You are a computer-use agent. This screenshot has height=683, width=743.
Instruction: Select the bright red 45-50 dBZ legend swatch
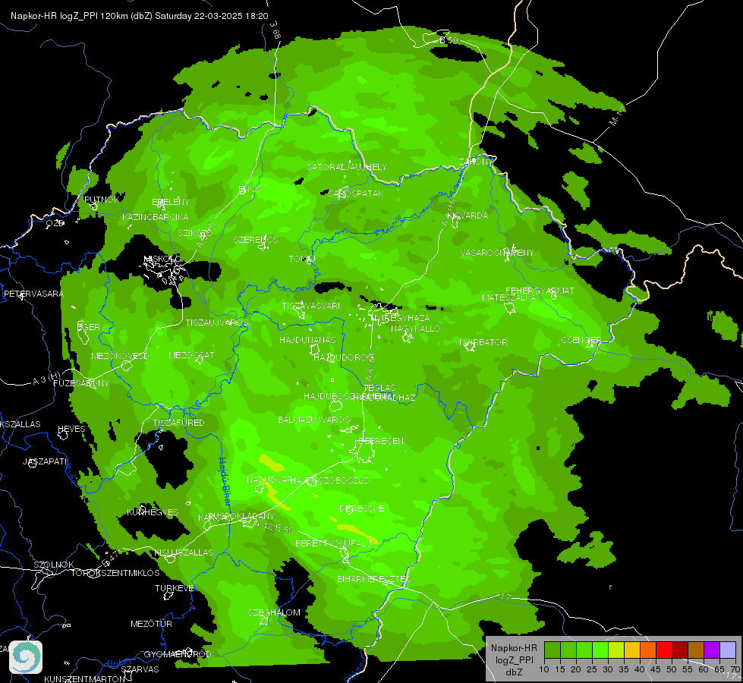tap(664, 650)
